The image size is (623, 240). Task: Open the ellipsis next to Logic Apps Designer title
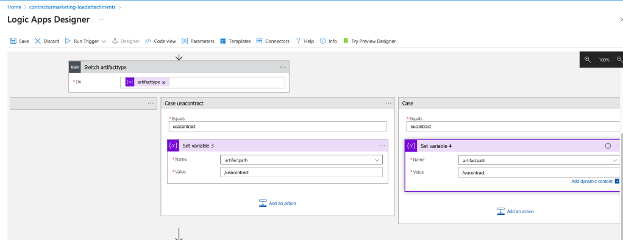click(101, 19)
